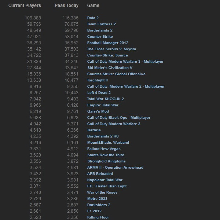Image resolution: width=220 pixels, height=220 pixels.
Task: Click Call of Duty Modern Warfare 3 - Multiplayer
Action: (125, 62)
